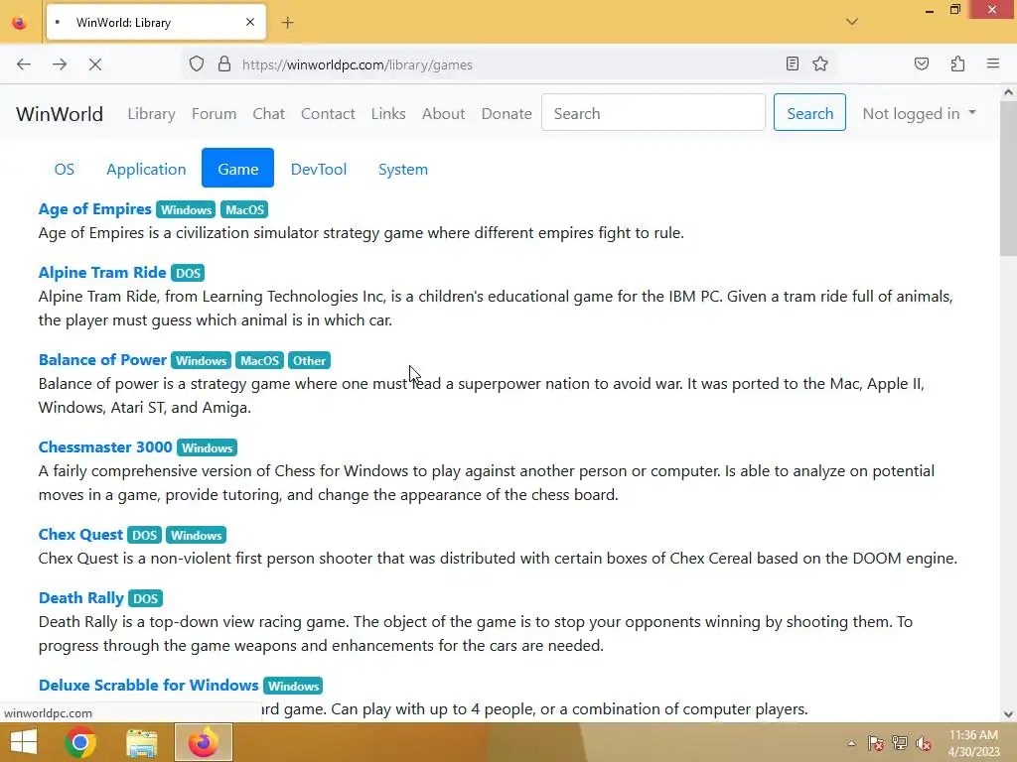
Task: Click the page scrollbar up arrow
Action: [1008, 92]
